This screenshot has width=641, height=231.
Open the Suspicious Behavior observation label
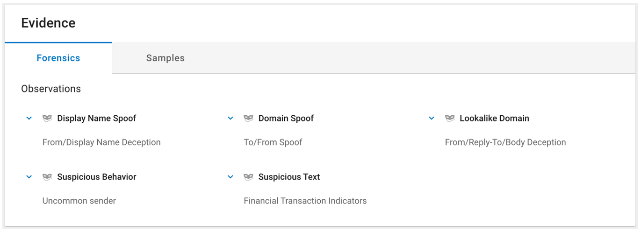(97, 177)
